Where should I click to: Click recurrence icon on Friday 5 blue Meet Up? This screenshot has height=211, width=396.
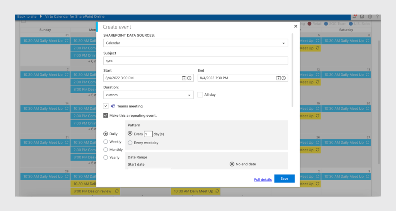point(317,41)
